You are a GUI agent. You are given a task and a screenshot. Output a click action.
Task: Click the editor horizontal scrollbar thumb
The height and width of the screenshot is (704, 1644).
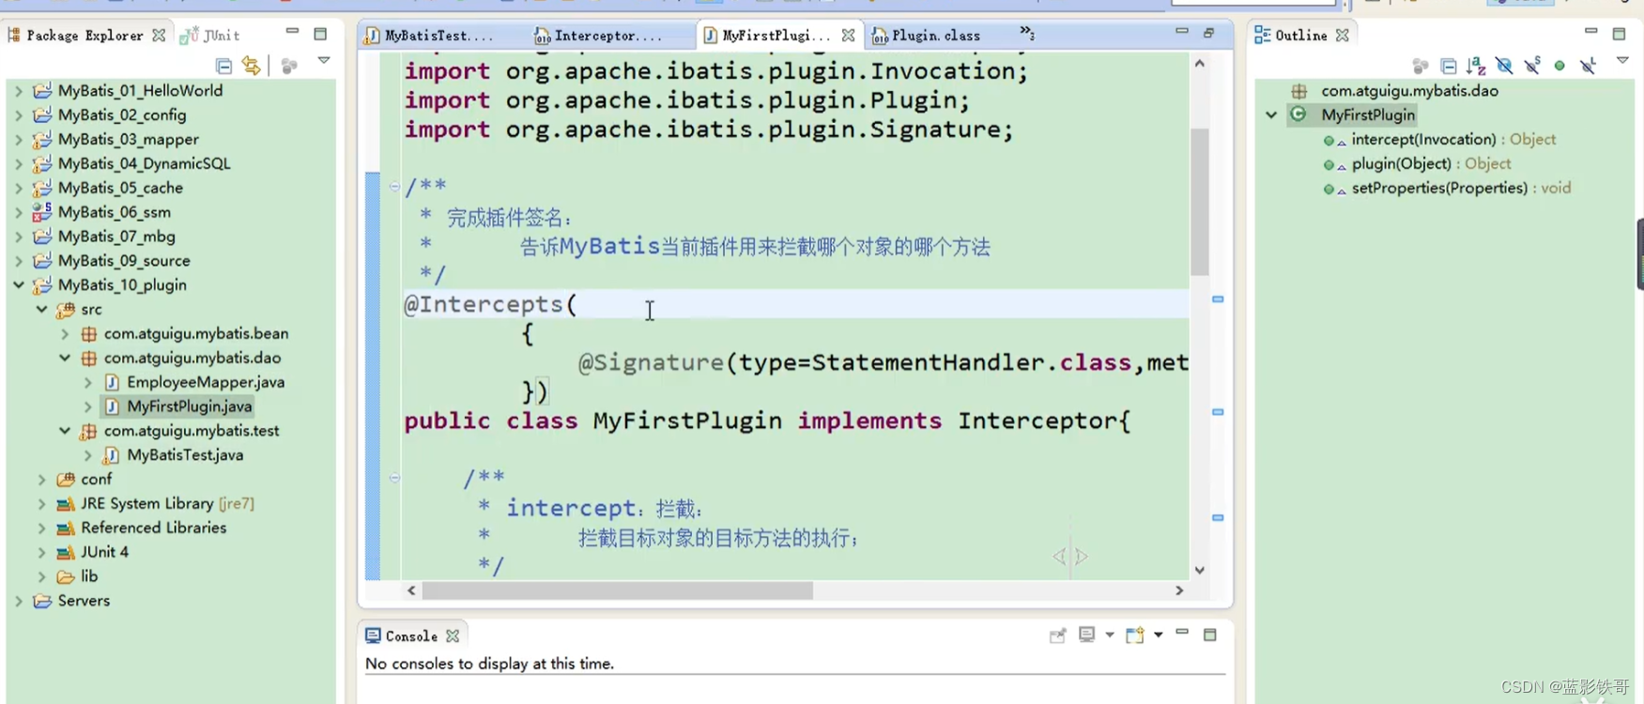617,590
